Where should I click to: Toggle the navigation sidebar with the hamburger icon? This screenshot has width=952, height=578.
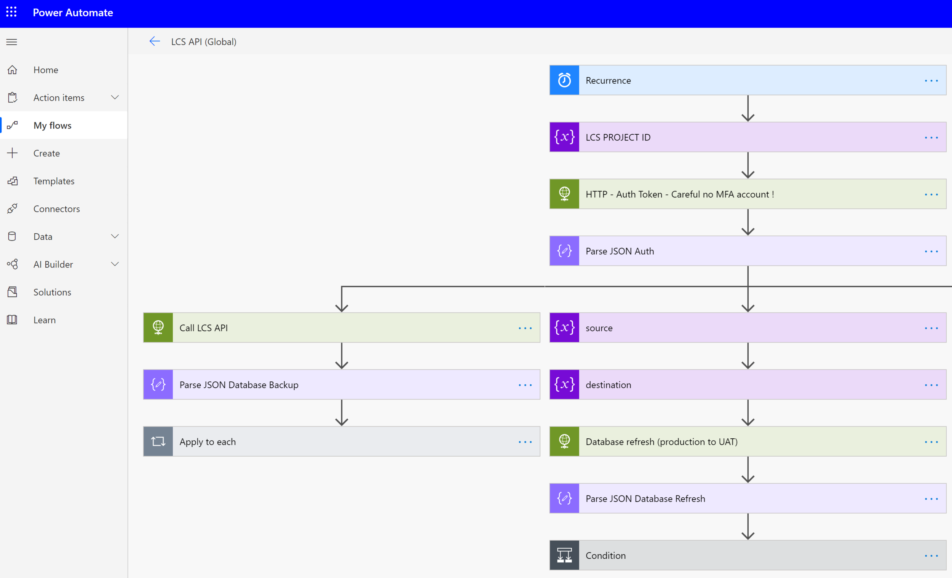11,42
